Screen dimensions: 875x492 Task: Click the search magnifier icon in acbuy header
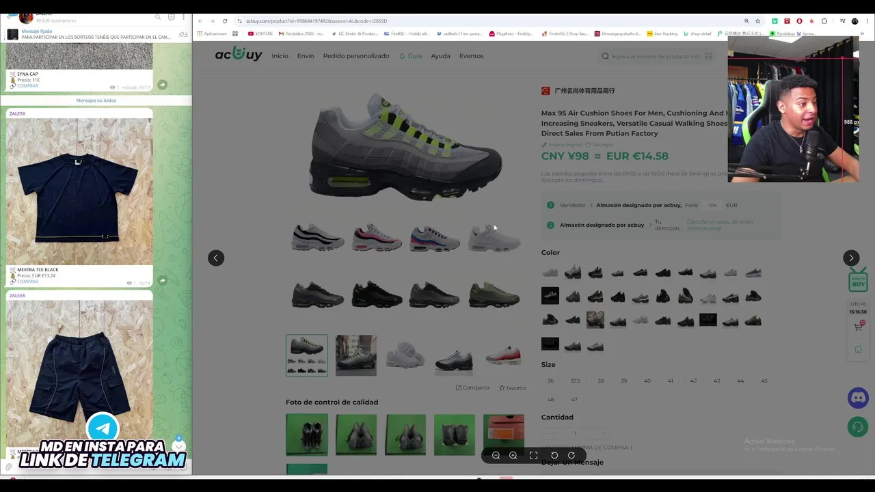coord(605,56)
